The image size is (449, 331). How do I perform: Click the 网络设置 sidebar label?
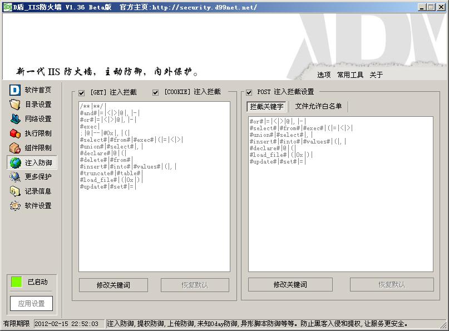click(38, 119)
